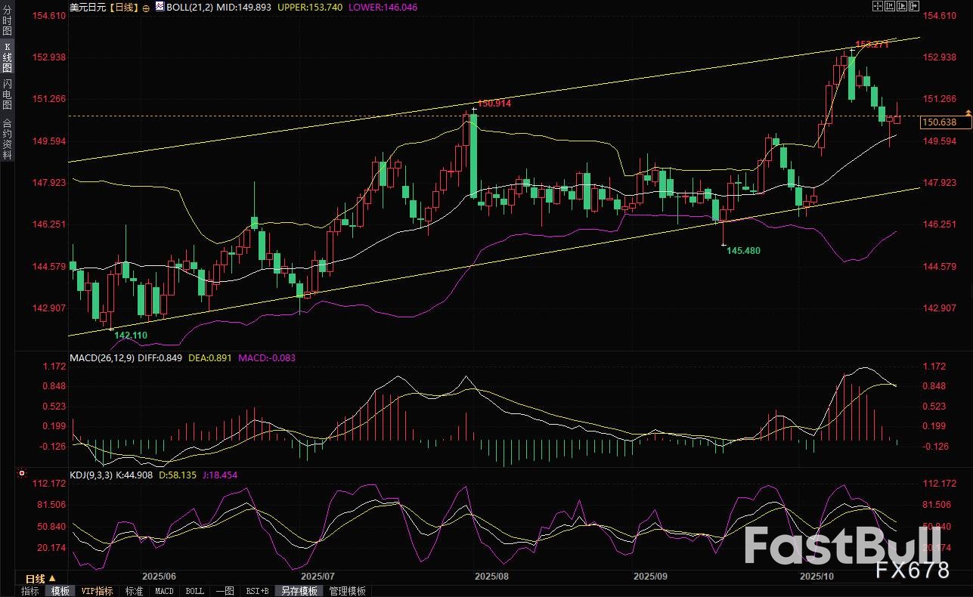Switch to the 分时图 view
This screenshot has height=597, width=973.
[7, 17]
